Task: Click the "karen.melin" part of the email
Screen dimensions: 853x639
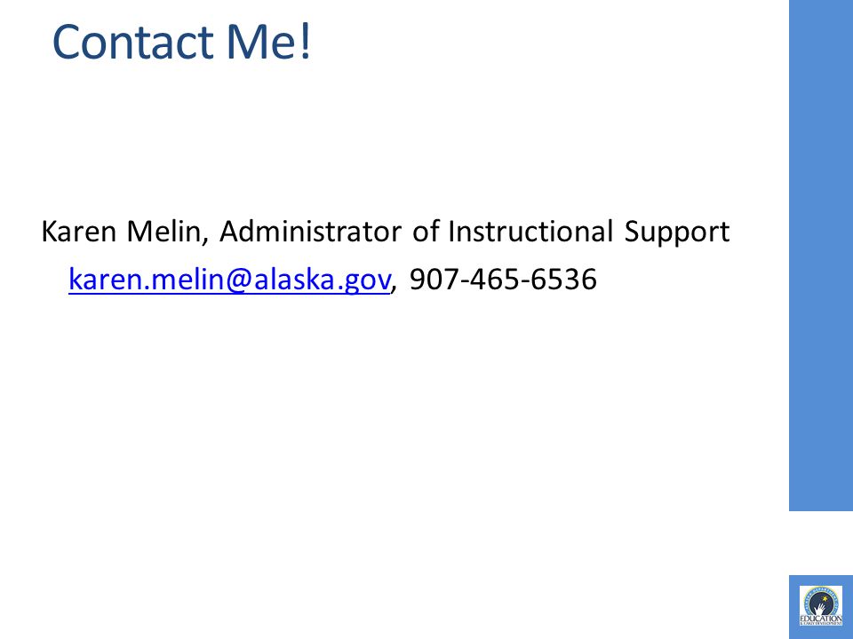Action: tap(144, 280)
